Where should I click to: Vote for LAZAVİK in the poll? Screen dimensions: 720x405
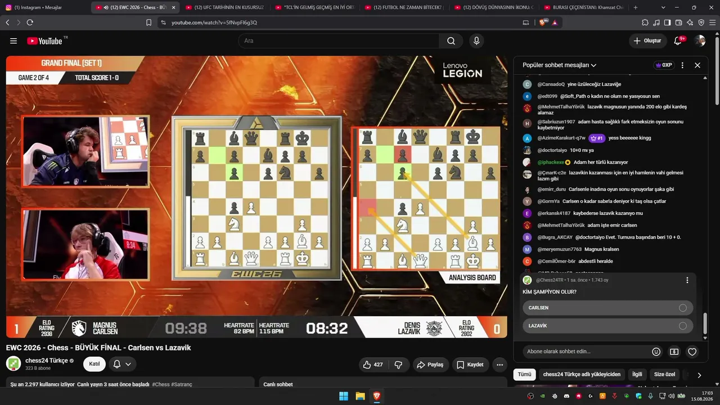pyautogui.click(x=607, y=326)
